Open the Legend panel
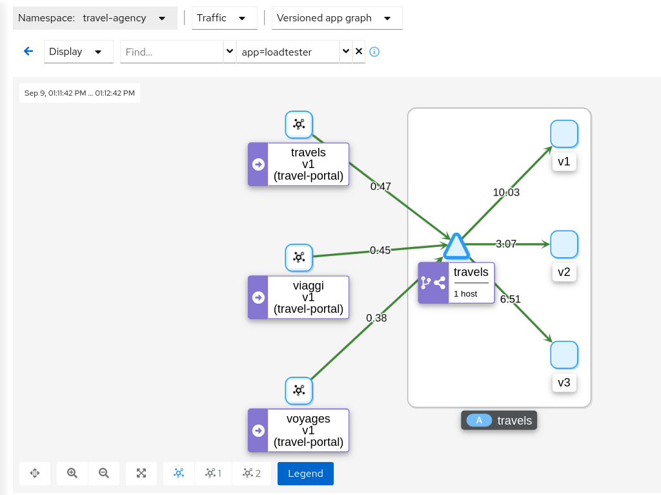This screenshot has width=661, height=495. pyautogui.click(x=305, y=473)
